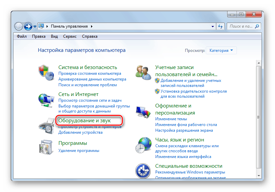
Task: Open the Правка menu
Action: click(x=39, y=36)
